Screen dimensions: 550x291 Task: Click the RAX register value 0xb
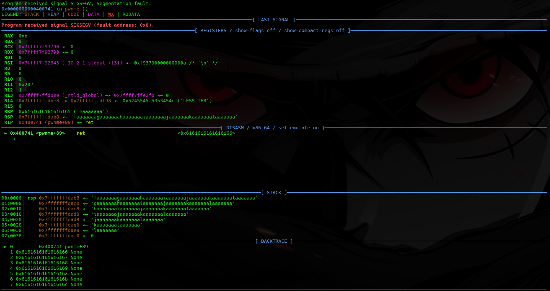[23, 36]
